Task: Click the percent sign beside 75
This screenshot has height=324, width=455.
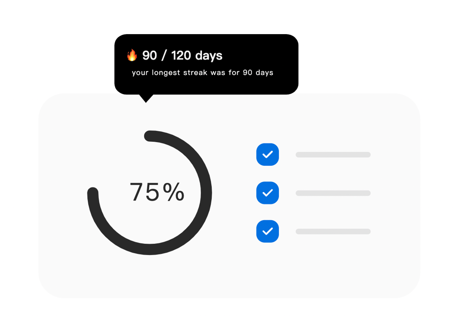Action: coord(174,192)
